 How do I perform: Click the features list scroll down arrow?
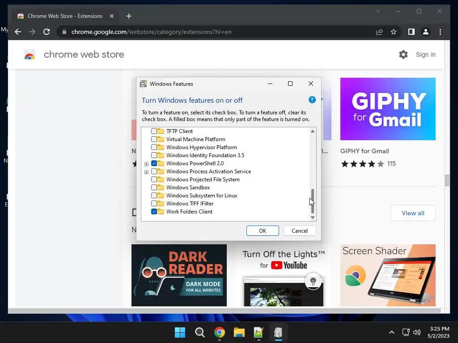(x=313, y=218)
